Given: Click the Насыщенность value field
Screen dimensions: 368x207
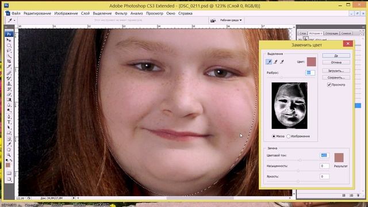Looking at the screenshot, I should click(x=324, y=166).
